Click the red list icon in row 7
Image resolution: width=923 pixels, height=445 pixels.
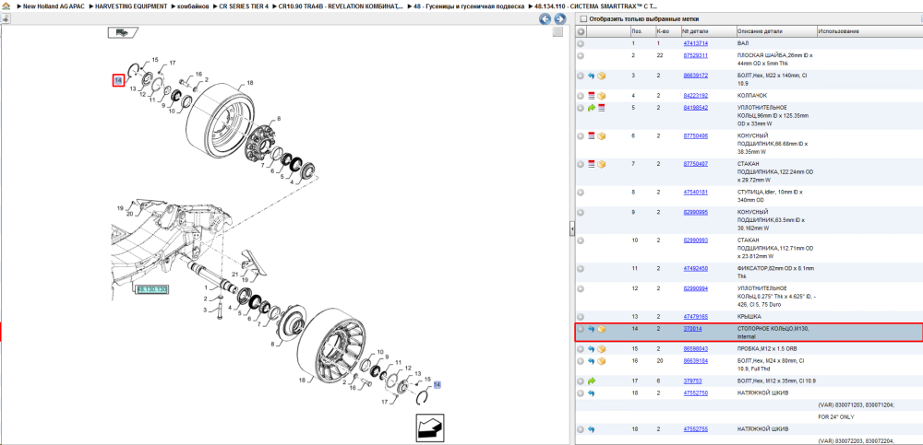(x=592, y=164)
